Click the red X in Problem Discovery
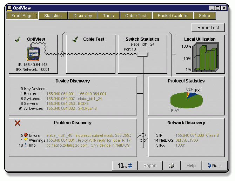 point(18,123)
